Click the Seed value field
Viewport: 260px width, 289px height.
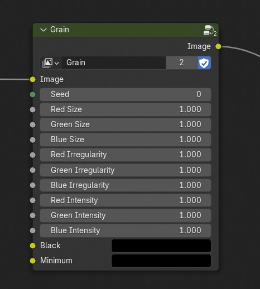point(126,94)
